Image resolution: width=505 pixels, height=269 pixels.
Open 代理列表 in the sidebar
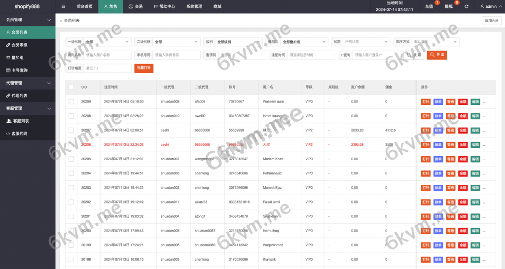click(x=19, y=96)
